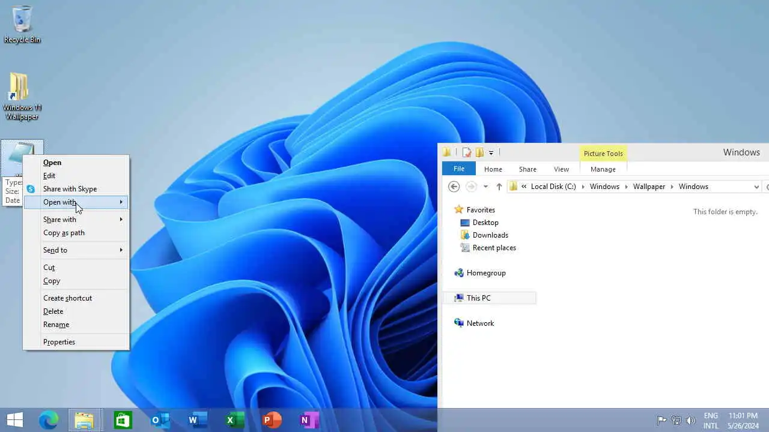Click the folder icon in Explorer title bar
Viewport: 769px width, 432px height.
[447, 152]
